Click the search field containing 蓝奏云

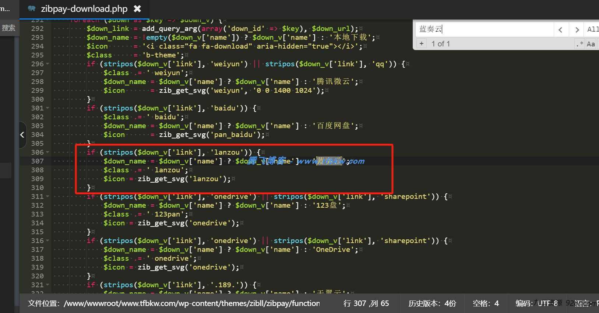pos(485,29)
